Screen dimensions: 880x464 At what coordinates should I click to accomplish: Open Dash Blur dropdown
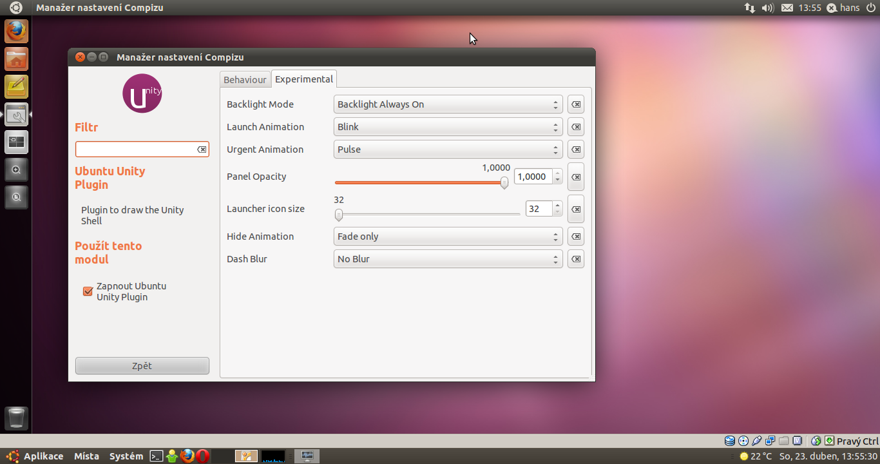(x=448, y=259)
